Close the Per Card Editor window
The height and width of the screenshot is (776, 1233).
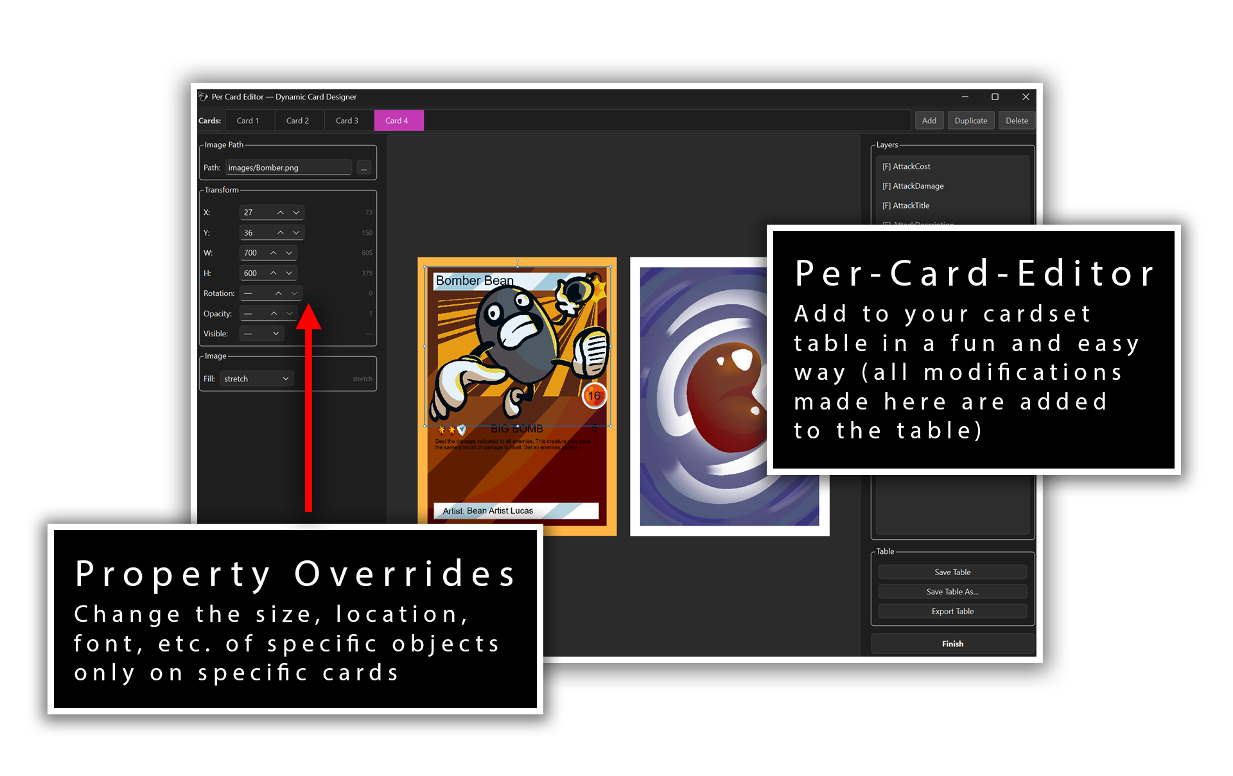[1026, 97]
